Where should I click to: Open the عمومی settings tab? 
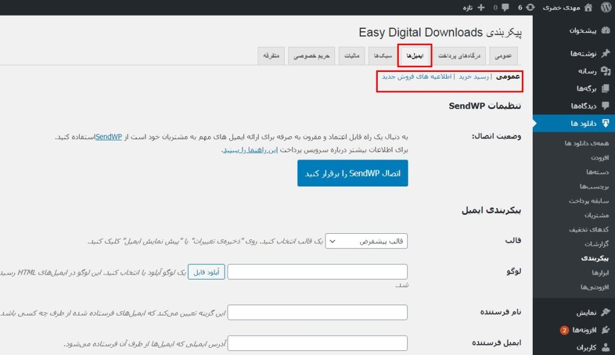(503, 56)
